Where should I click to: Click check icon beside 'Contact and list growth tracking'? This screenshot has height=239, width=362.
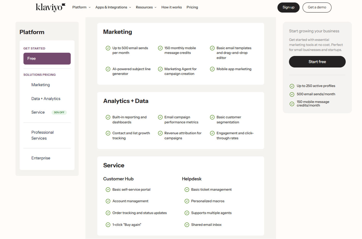click(x=108, y=133)
